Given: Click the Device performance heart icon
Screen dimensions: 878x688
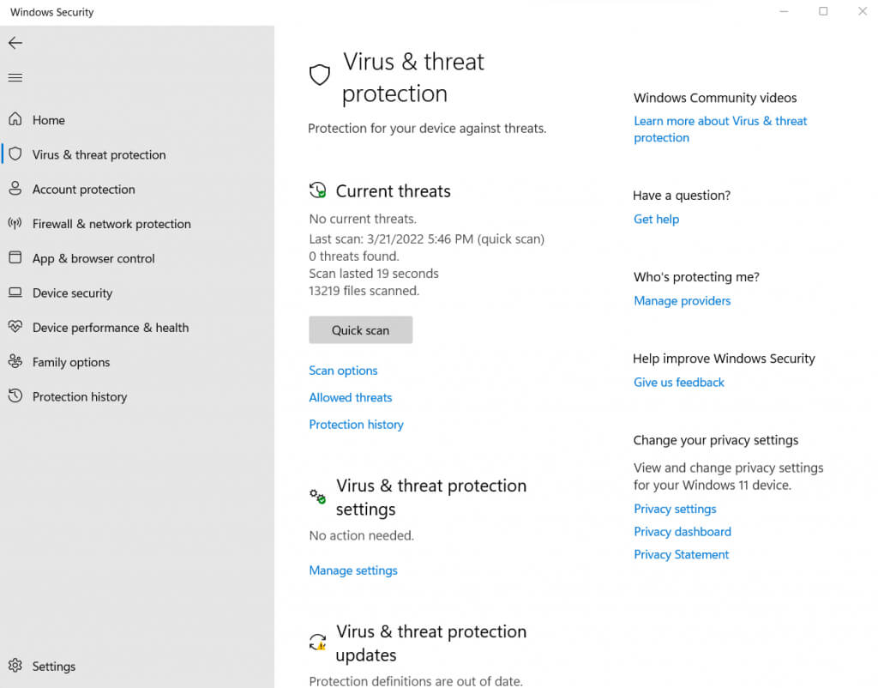Looking at the screenshot, I should click(x=15, y=327).
